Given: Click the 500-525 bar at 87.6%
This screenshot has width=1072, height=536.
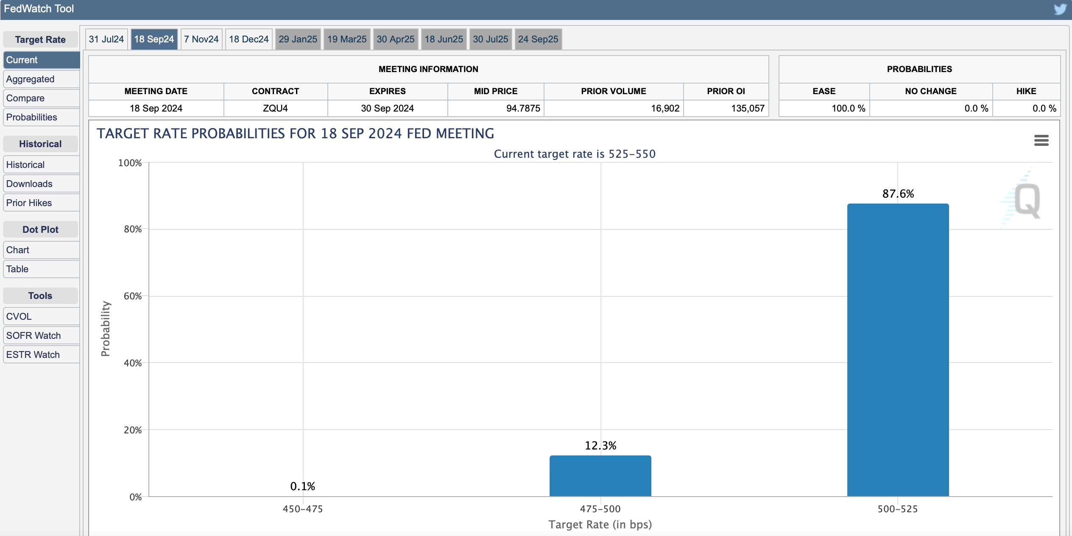Looking at the screenshot, I should pyautogui.click(x=898, y=350).
